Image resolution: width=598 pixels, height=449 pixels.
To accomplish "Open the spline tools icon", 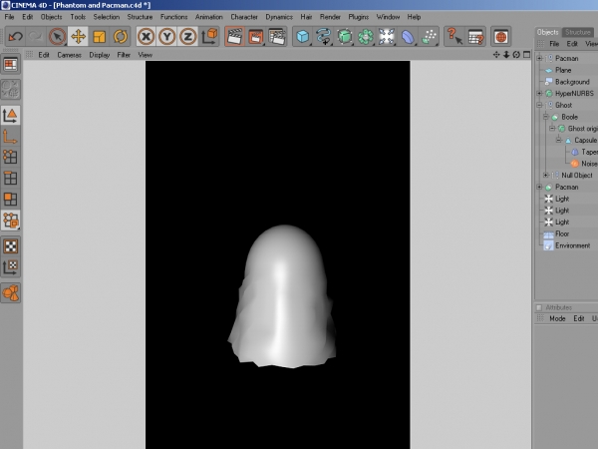I will pyautogui.click(x=324, y=37).
